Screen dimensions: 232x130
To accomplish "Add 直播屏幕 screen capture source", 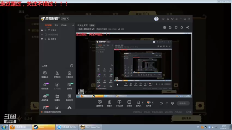I will pos(100,103).
